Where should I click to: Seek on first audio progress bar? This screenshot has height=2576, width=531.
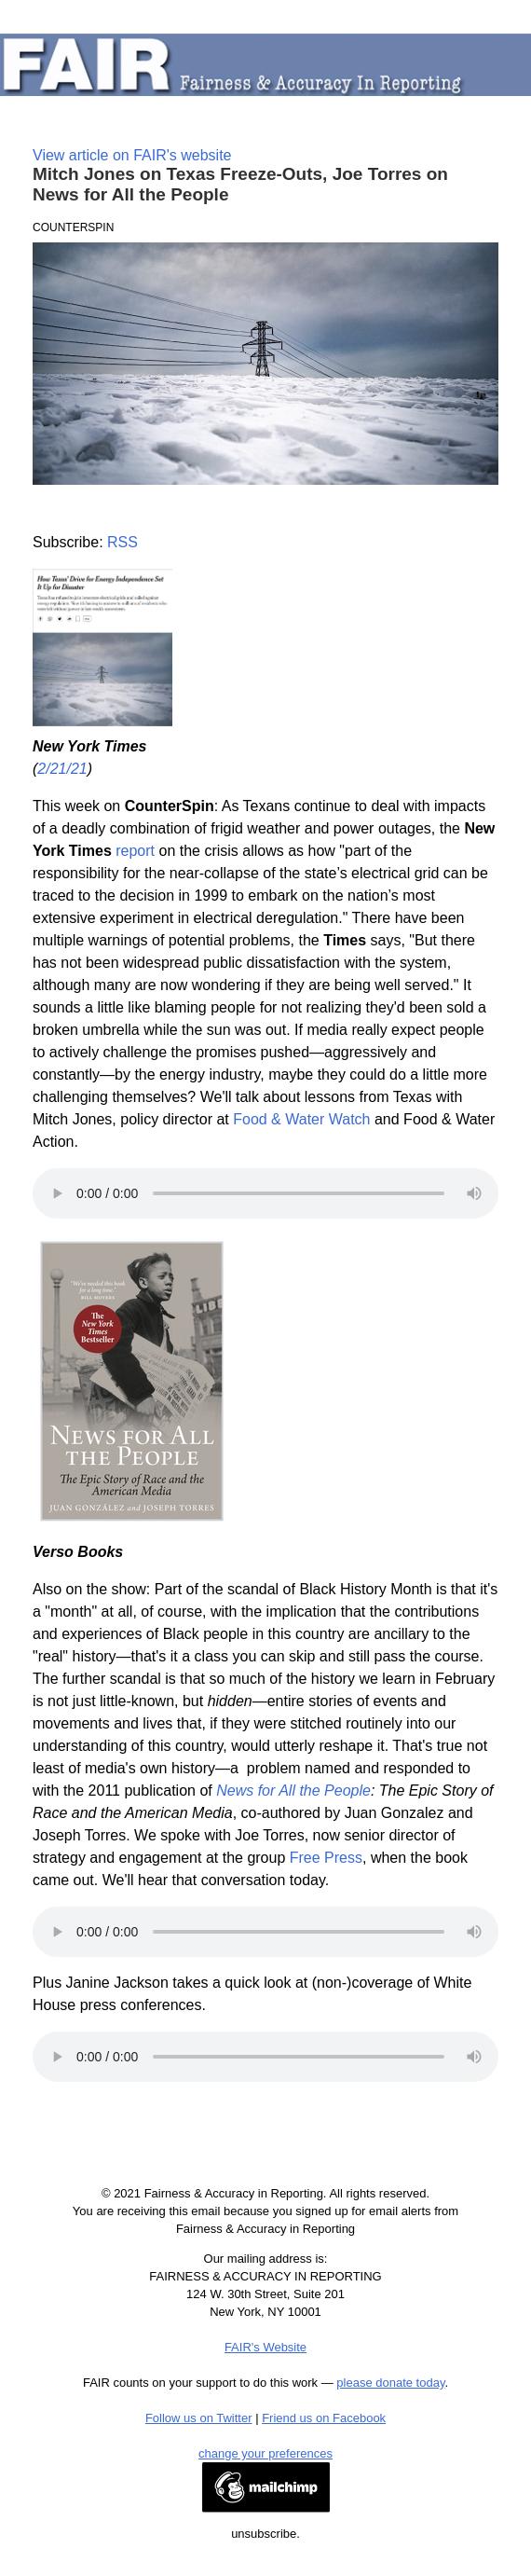pyautogui.click(x=298, y=1193)
